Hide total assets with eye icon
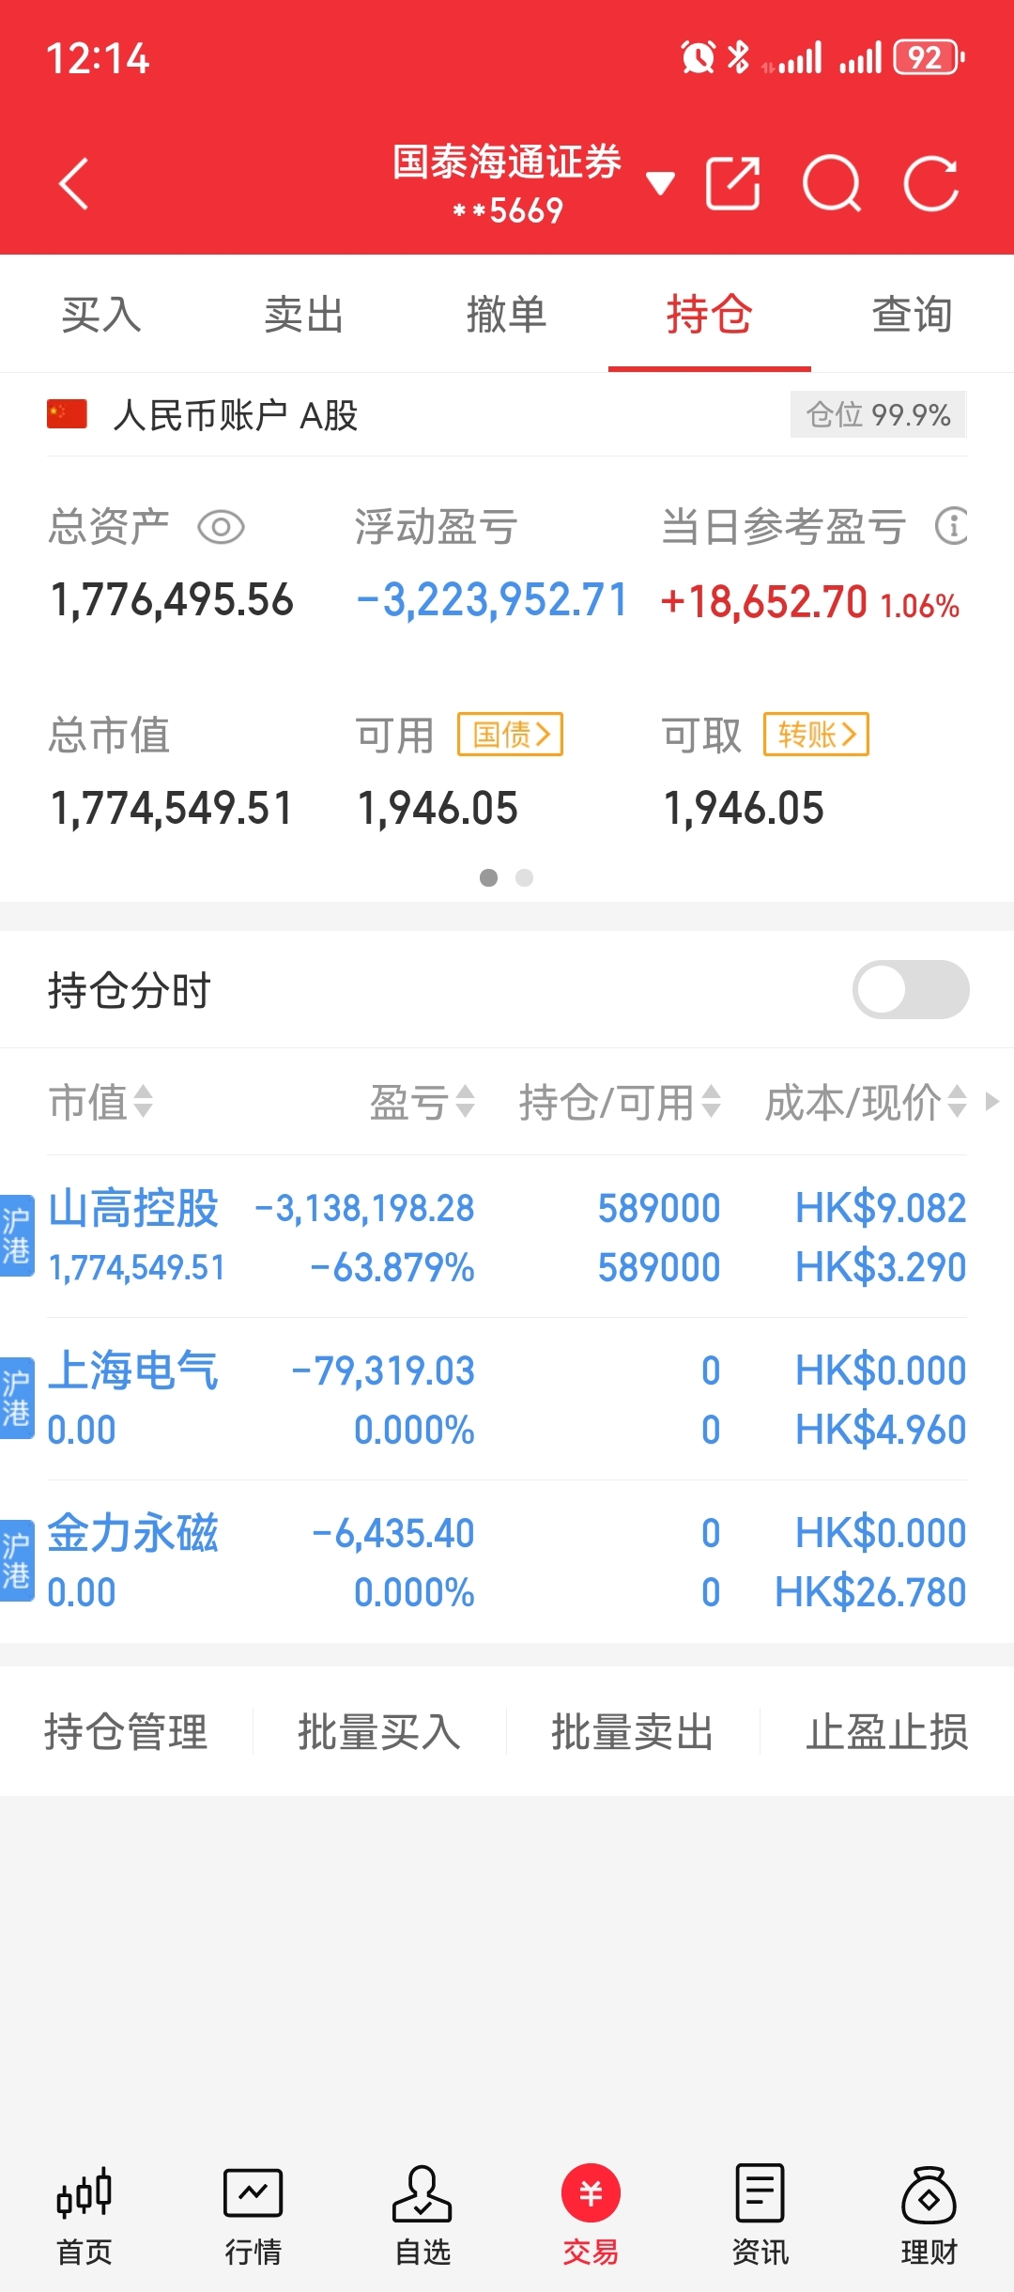This screenshot has width=1014, height=2292. [x=222, y=527]
